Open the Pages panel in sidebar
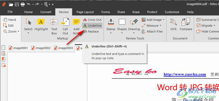Screen dimensions: 219x101 point(3,47)
